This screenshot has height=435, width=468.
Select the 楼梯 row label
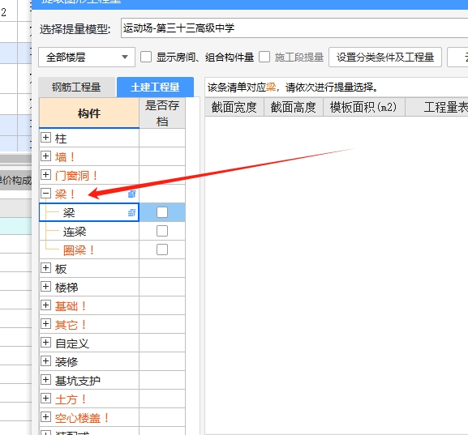[x=67, y=288]
